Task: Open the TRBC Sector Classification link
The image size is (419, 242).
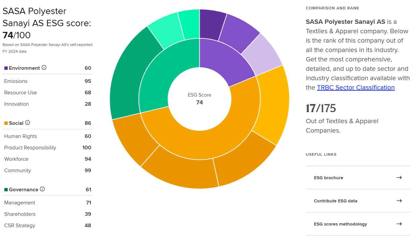Action: pos(356,88)
